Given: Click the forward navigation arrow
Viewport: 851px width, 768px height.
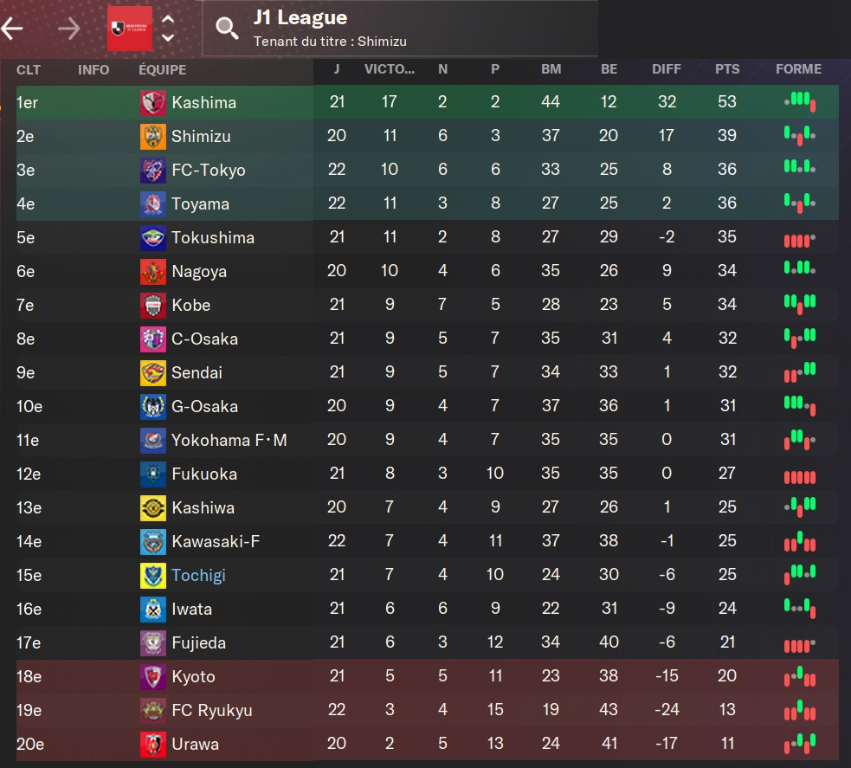Looking at the screenshot, I should pos(68,29).
